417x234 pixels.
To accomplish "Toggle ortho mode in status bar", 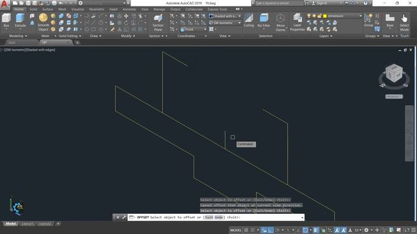I will point(271,230).
